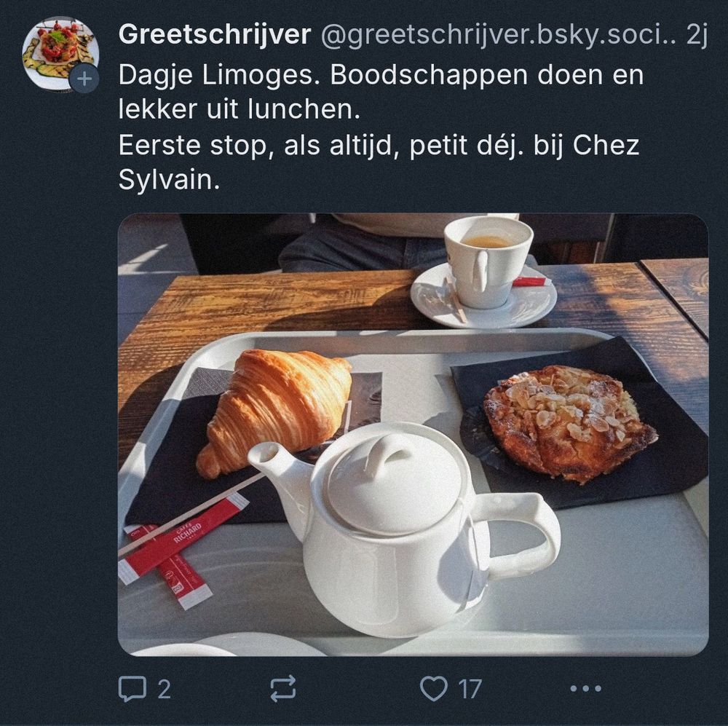
Task: Click the red Cafés Richard sugar sticks
Action: tap(183, 548)
